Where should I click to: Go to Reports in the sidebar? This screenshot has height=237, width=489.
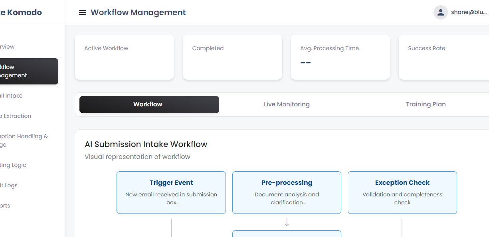click(5, 206)
